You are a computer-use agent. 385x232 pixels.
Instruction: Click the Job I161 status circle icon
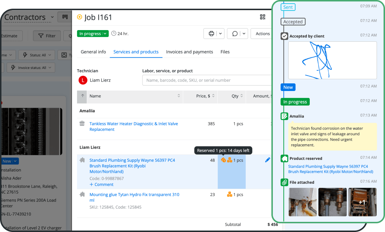tap(80, 17)
